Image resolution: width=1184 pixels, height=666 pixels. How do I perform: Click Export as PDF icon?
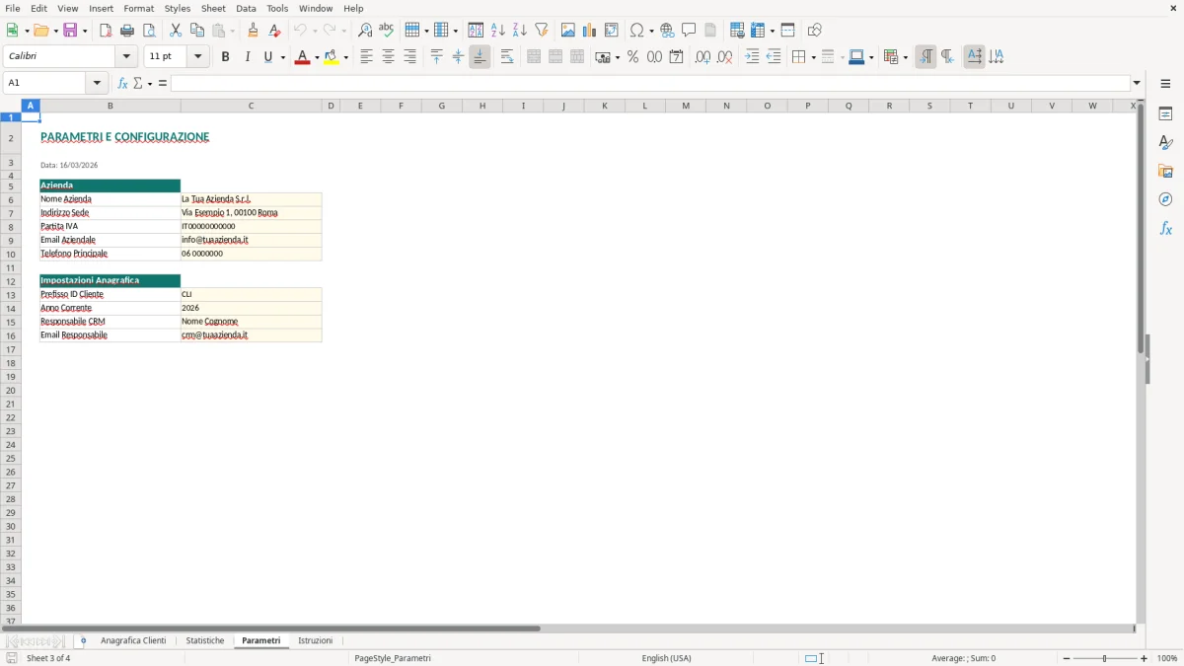click(x=106, y=31)
